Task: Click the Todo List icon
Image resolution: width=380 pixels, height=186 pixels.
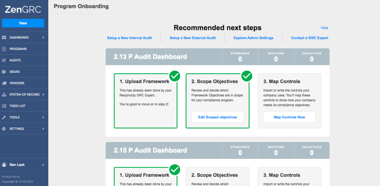Action: pos(4,106)
